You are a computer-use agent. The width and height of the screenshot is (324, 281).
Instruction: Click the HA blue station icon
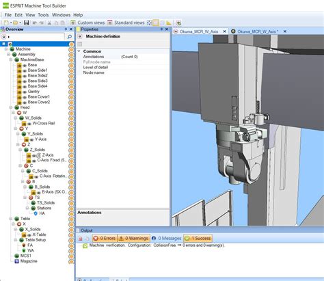[36, 213]
